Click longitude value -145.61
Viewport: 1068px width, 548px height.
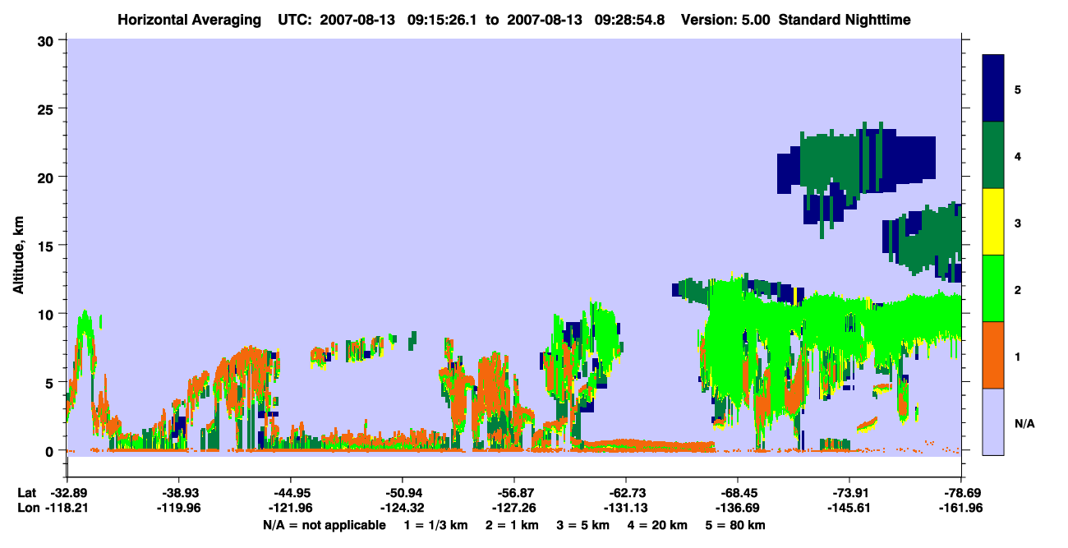click(x=849, y=507)
